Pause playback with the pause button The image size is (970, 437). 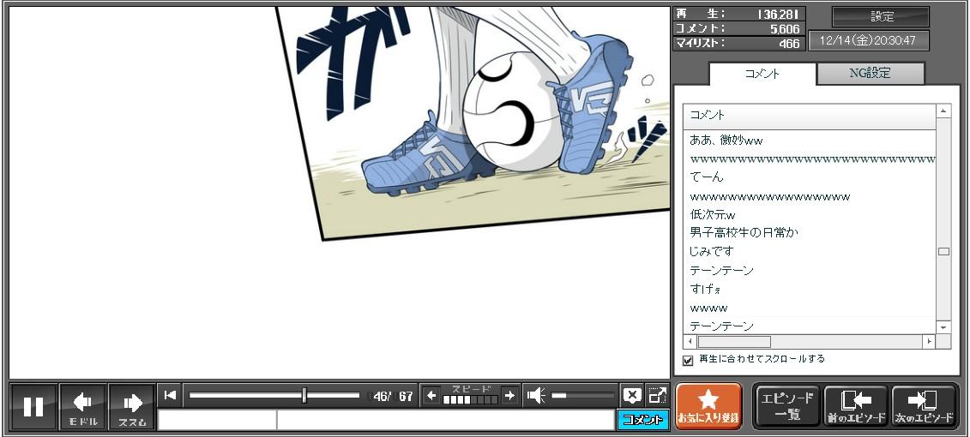33,406
